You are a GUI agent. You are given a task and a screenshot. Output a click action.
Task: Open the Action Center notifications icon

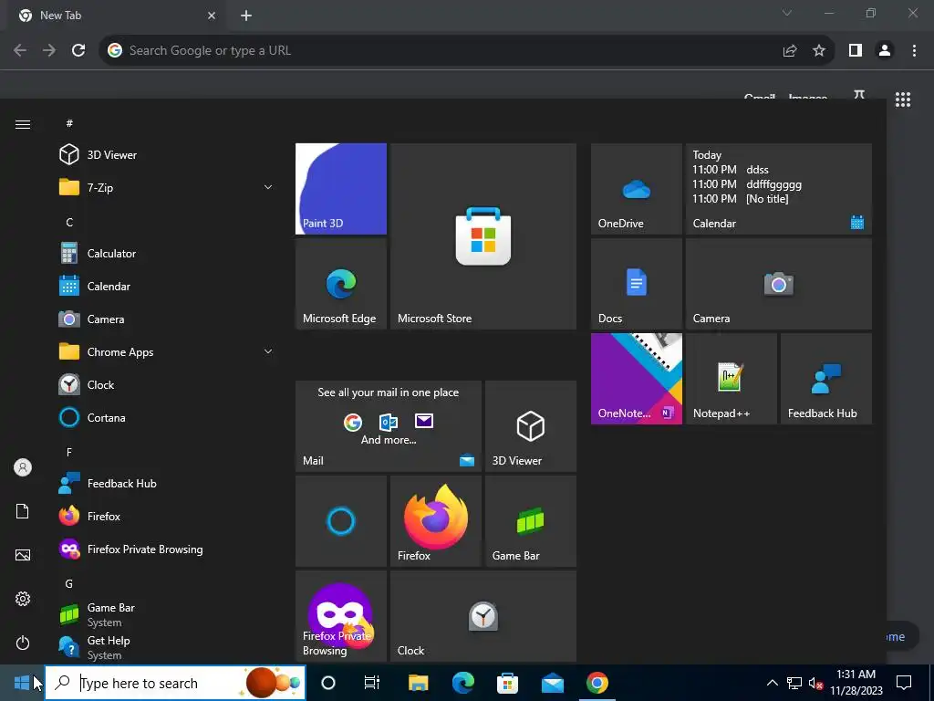click(x=904, y=683)
